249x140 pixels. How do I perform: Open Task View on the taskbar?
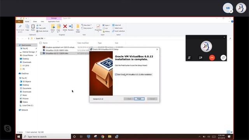click(x=81, y=136)
